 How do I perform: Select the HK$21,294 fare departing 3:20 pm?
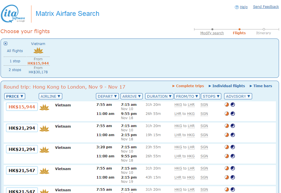pyautogui.click(x=22, y=149)
